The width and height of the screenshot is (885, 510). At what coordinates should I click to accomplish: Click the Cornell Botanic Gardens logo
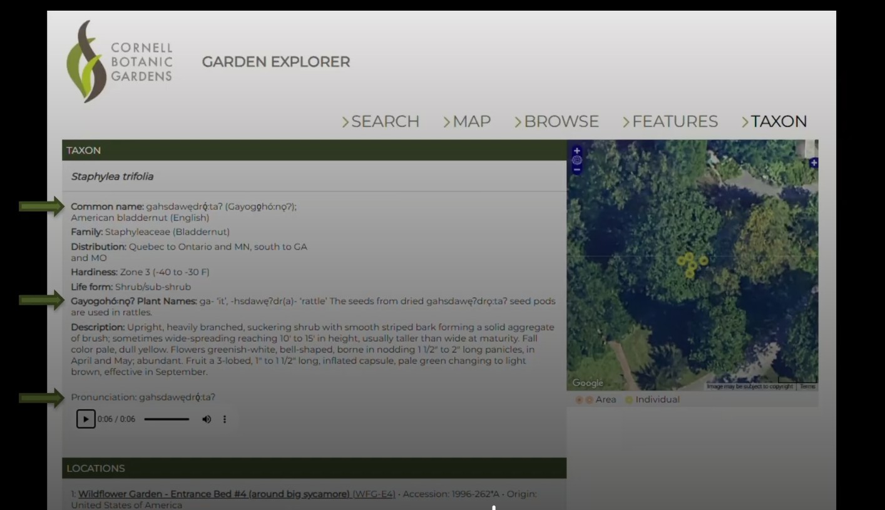[x=120, y=61]
